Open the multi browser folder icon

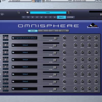point(28,12)
